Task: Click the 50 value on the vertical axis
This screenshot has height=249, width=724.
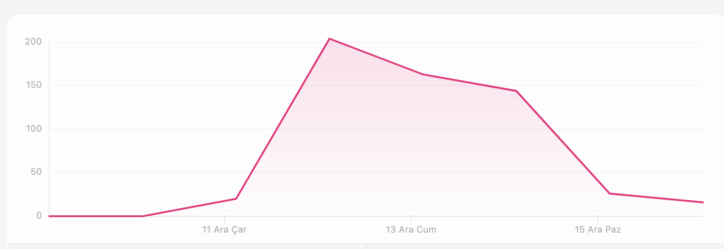Action: (36, 172)
